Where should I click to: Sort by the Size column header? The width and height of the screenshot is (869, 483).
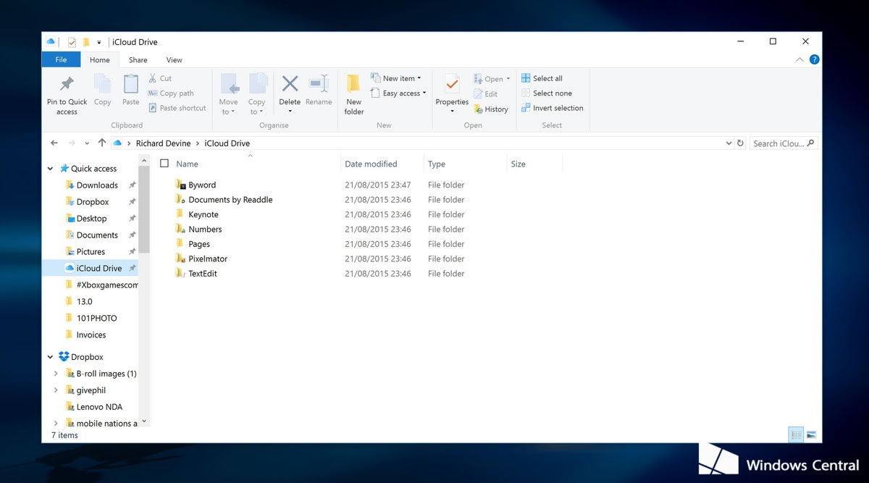pos(519,164)
